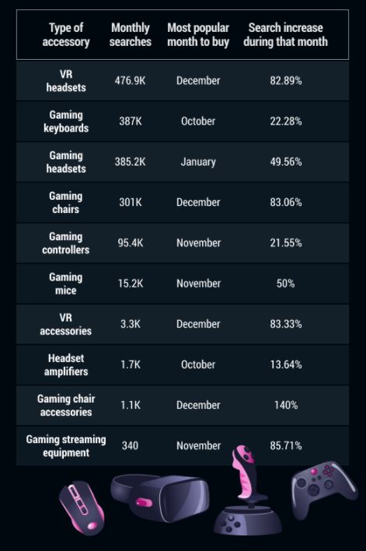Click January in the Gaming headsets row
Screen dimensions: 366x551
tap(198, 162)
